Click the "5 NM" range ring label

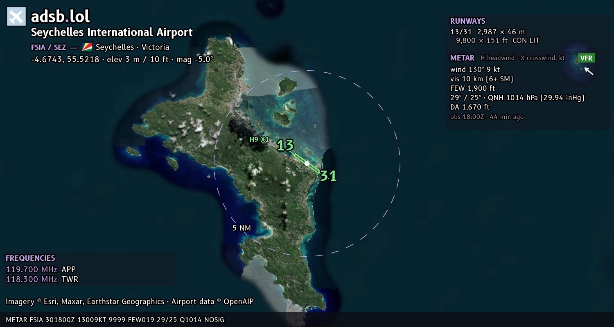(242, 228)
